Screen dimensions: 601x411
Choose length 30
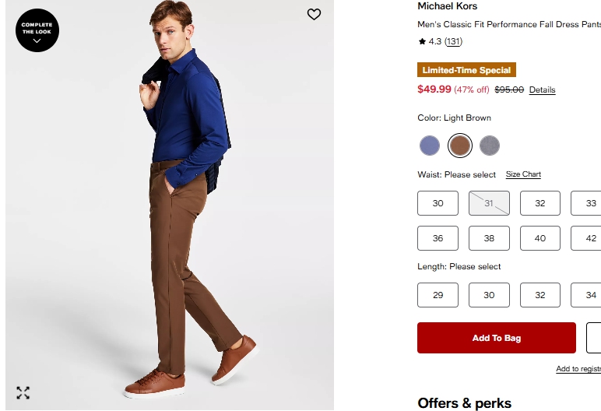tap(489, 295)
